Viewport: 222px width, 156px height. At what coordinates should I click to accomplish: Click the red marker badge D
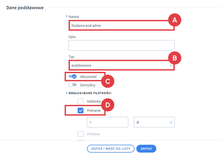coord(107,105)
